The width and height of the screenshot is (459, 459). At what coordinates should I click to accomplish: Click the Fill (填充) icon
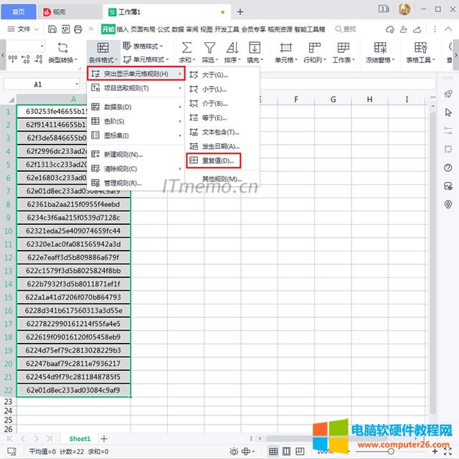coord(254,48)
